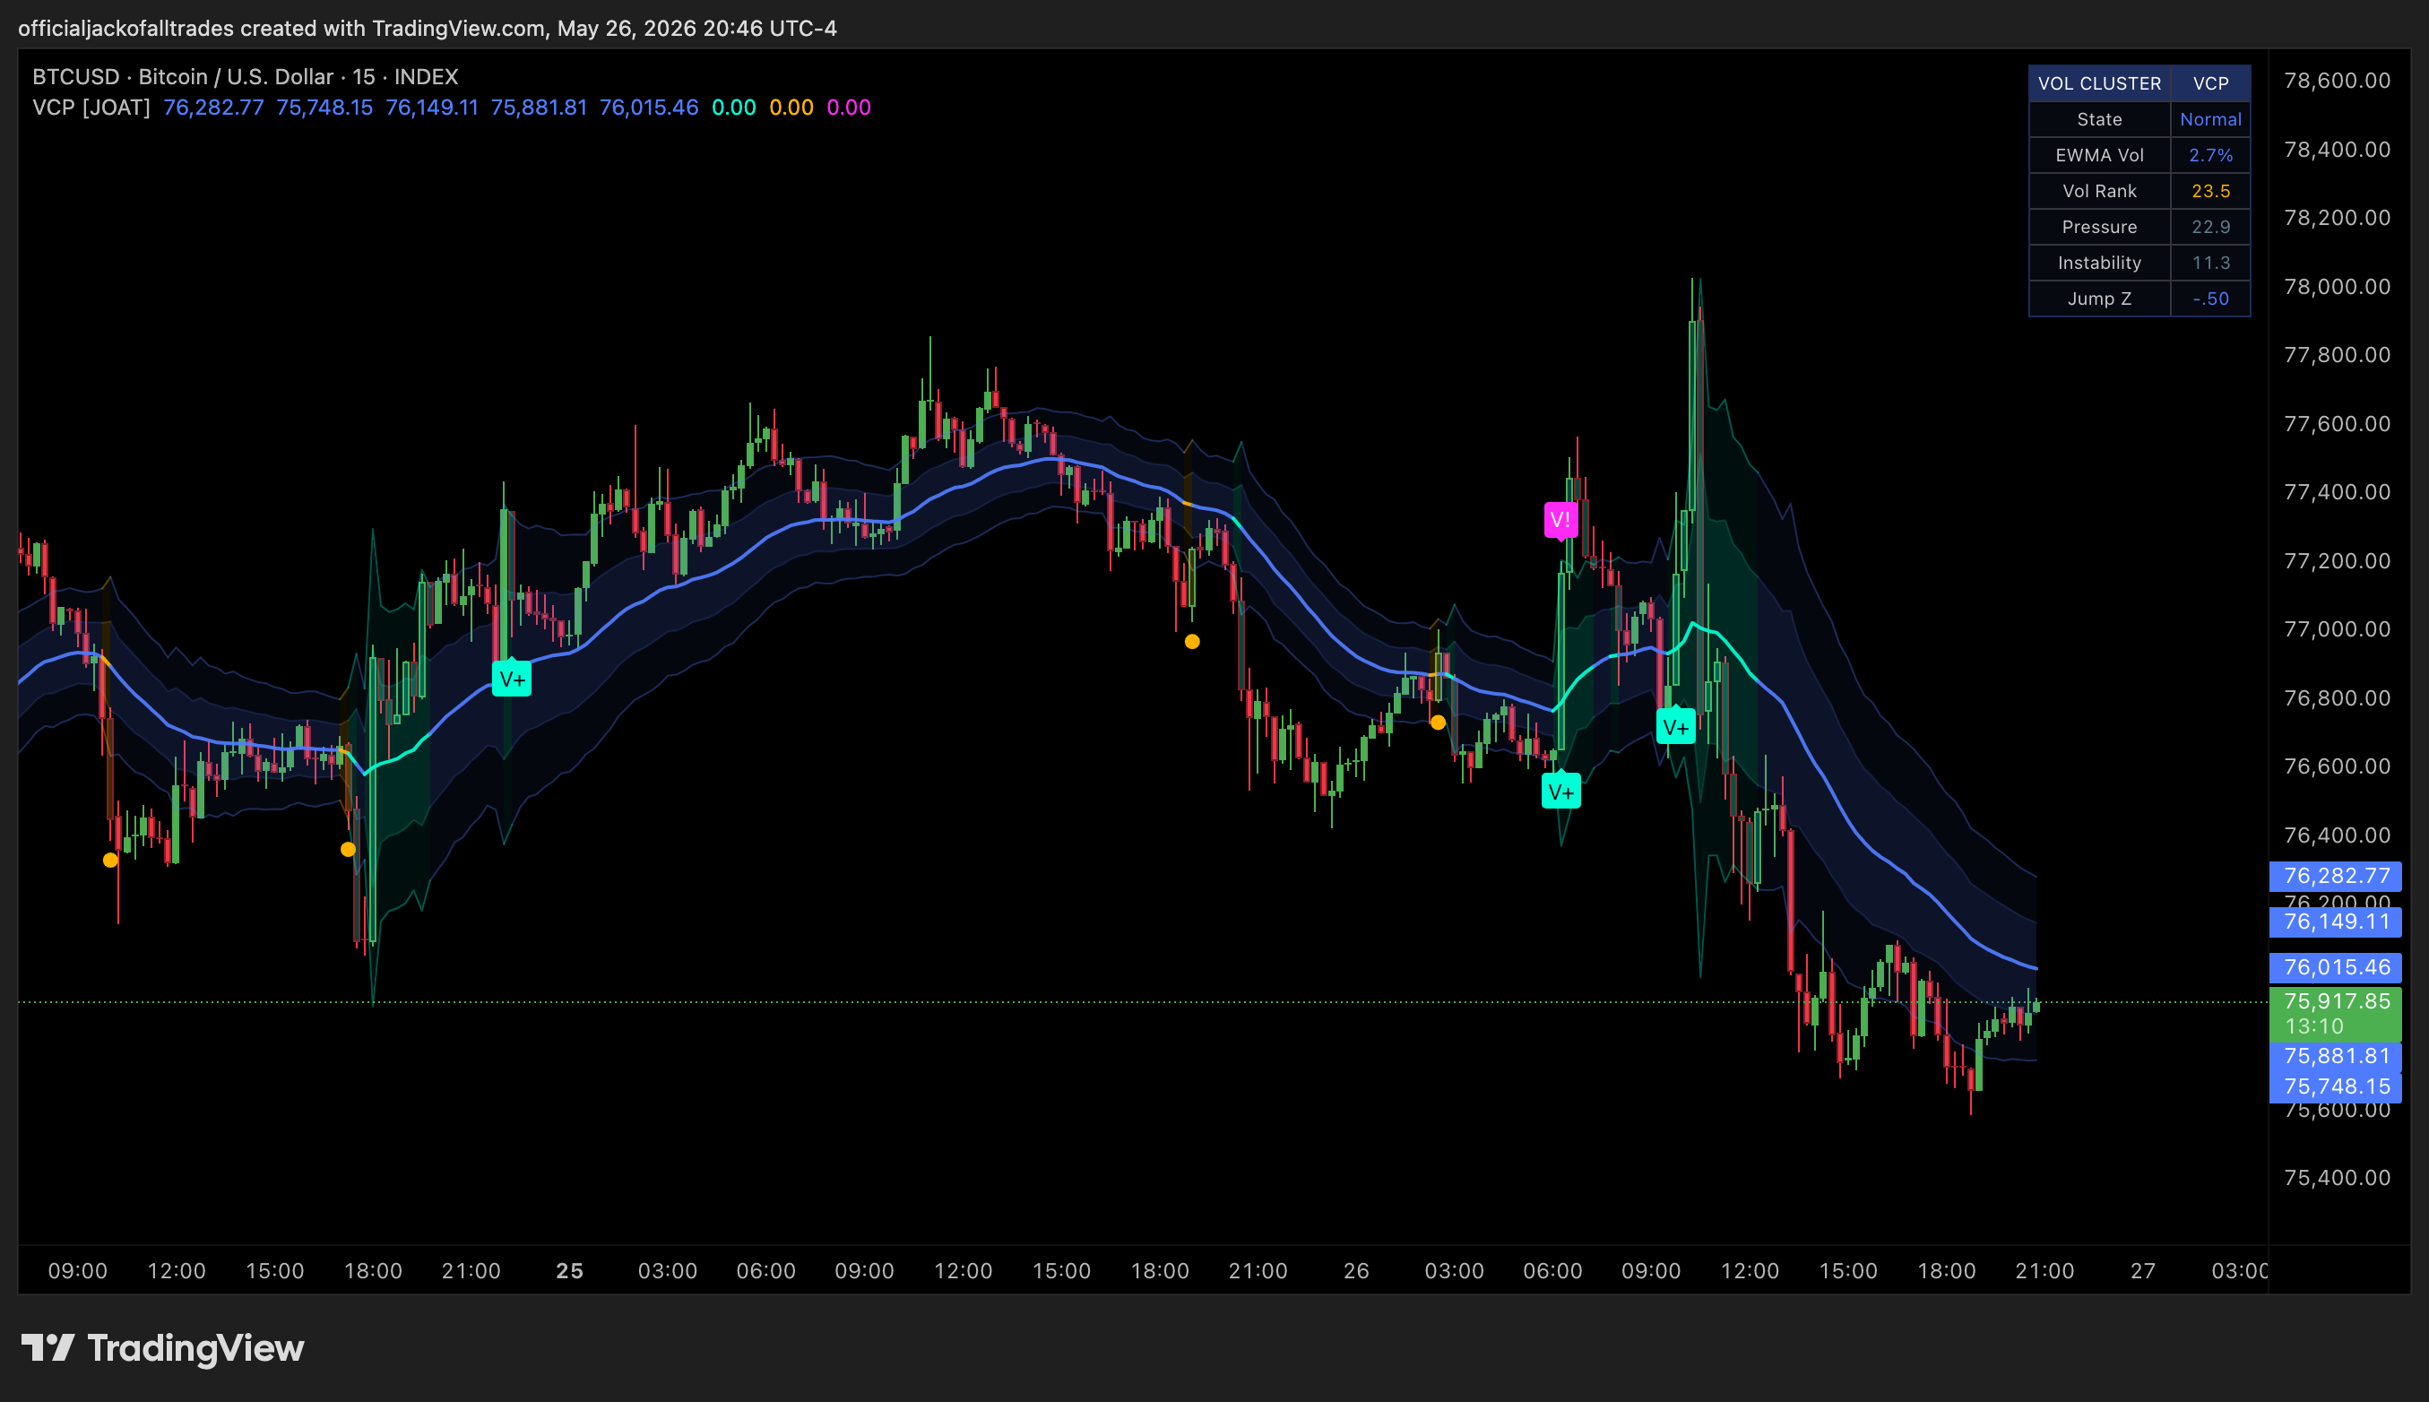The image size is (2429, 1402).
Task: Click the cyan 0.00 indicator value in the legend
Action: 733,107
